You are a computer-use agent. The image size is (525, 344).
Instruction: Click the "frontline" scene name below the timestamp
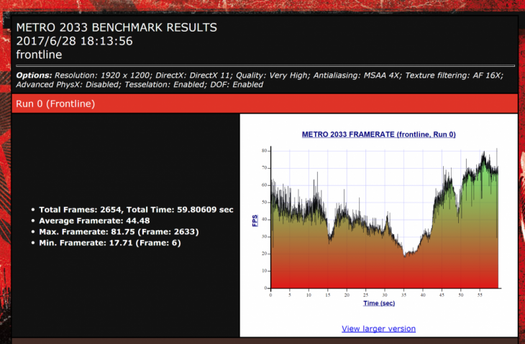tap(40, 54)
